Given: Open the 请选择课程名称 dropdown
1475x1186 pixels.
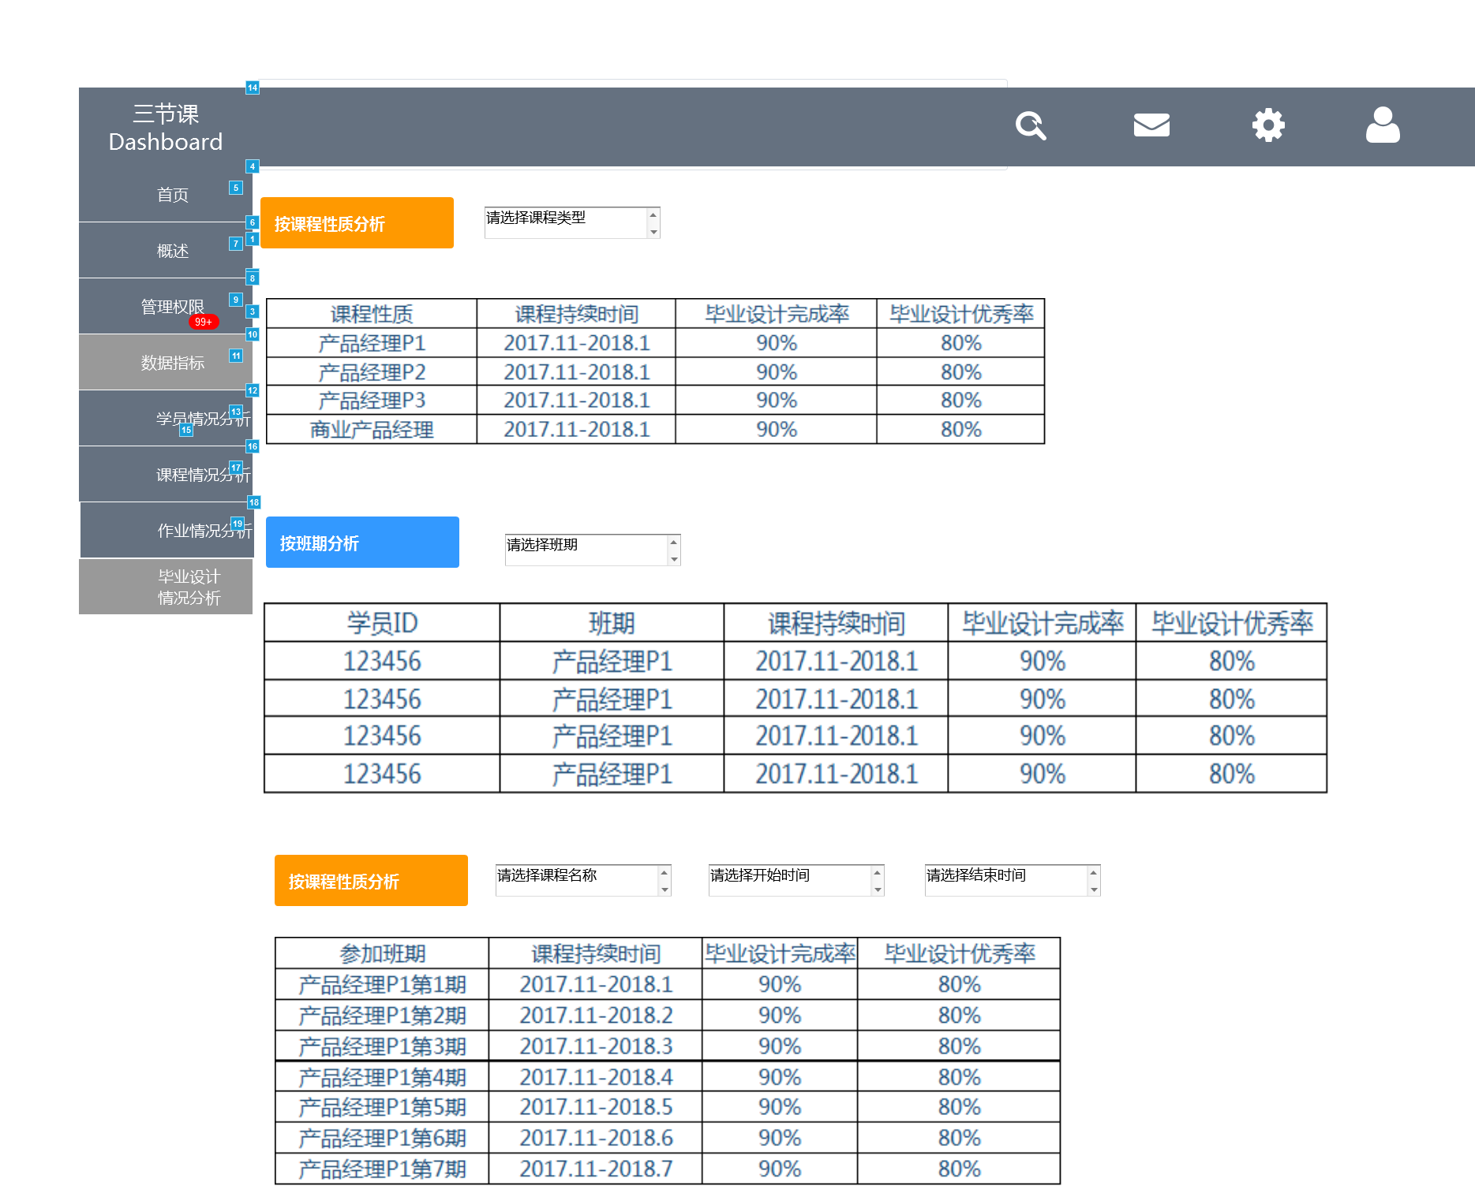Looking at the screenshot, I should click(x=583, y=880).
